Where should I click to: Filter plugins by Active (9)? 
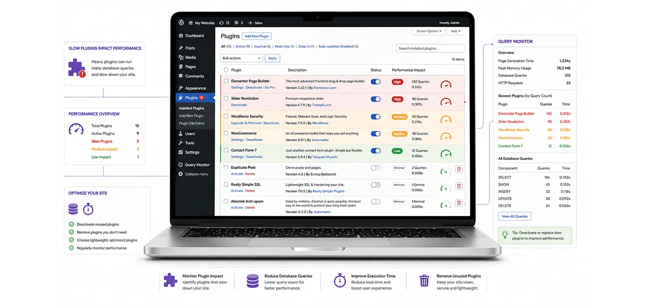click(x=243, y=46)
